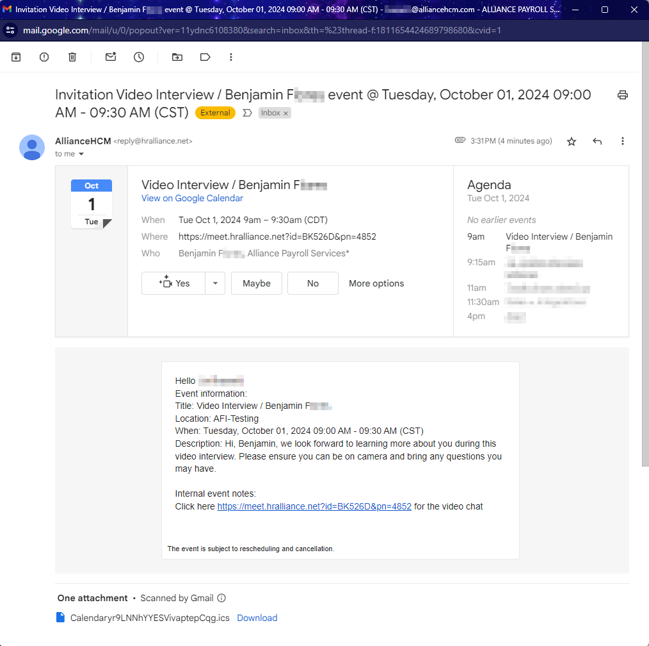
Task: Click the AllianceHCM sender avatar
Action: coord(32,147)
